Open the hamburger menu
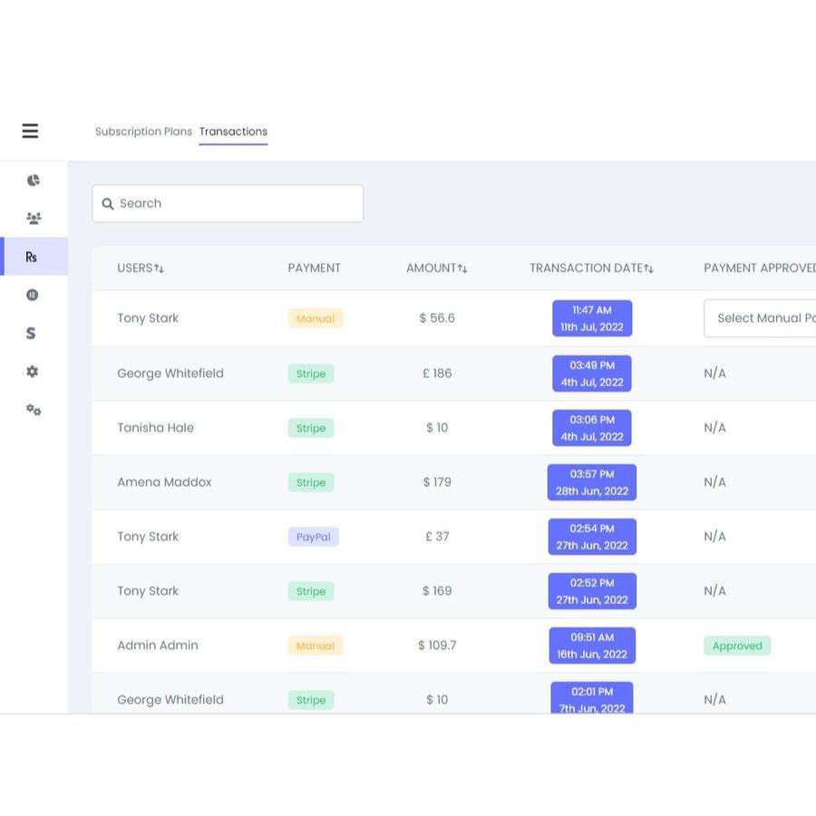 (30, 131)
